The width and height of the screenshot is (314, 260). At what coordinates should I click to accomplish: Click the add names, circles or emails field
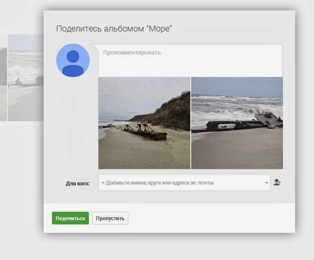(184, 182)
